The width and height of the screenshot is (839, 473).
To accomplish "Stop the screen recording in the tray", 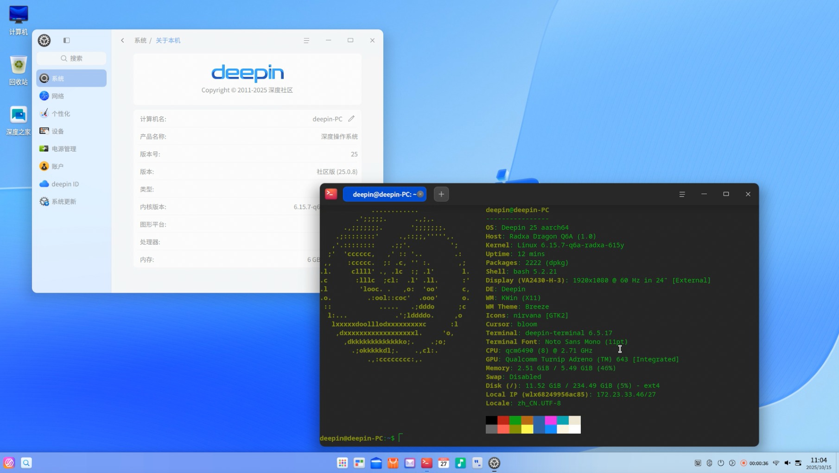I will (744, 463).
